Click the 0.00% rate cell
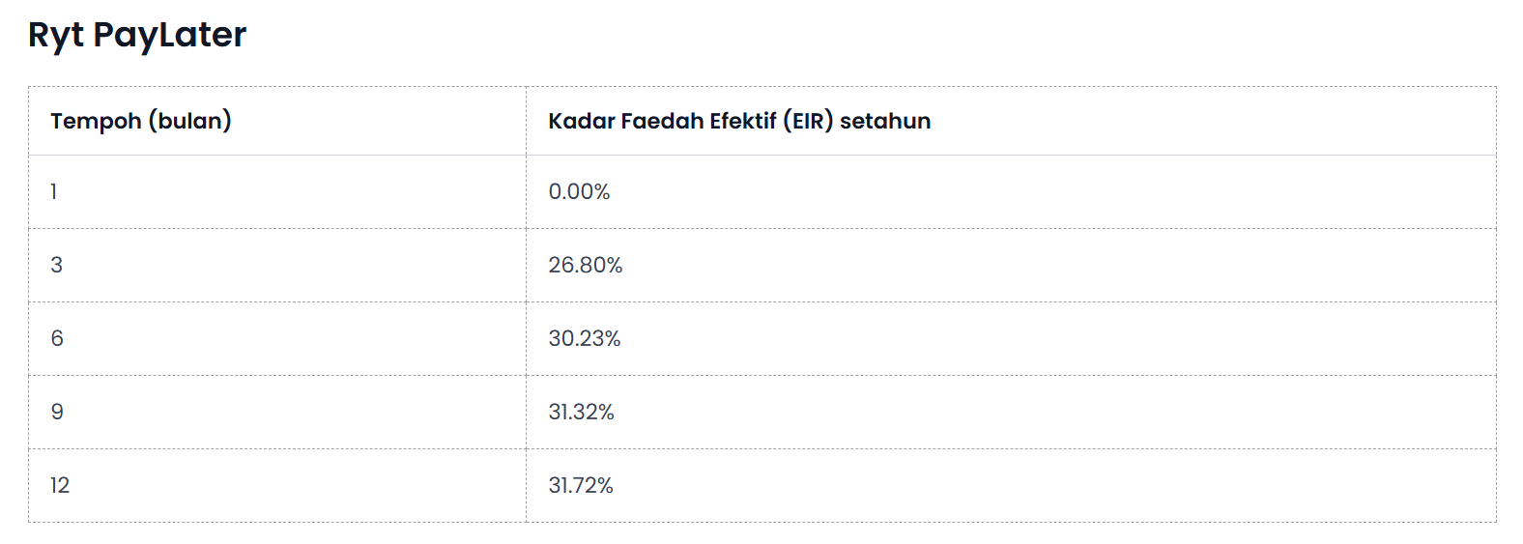The height and width of the screenshot is (544, 1523). (1011, 191)
